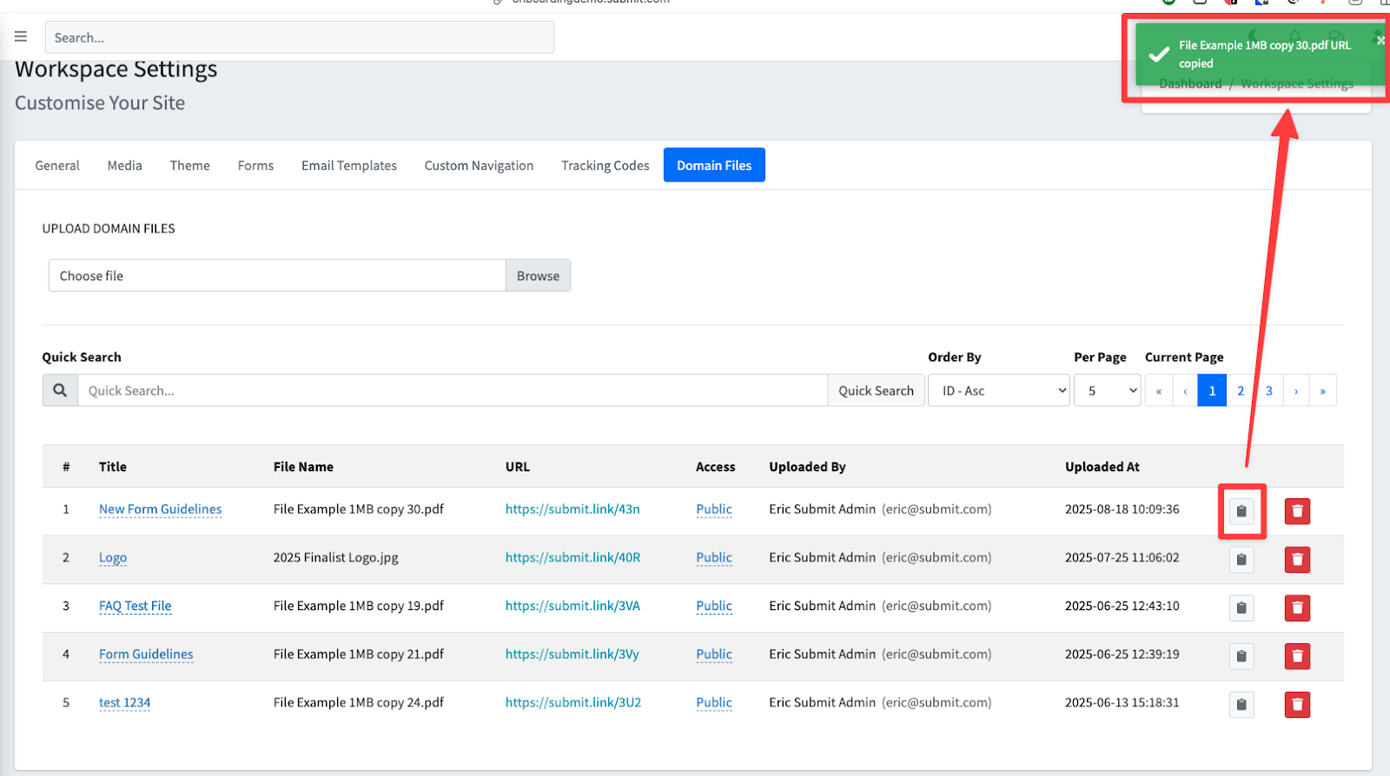Click the Quick Search text input
The width and height of the screenshot is (1390, 776).
[x=453, y=391]
